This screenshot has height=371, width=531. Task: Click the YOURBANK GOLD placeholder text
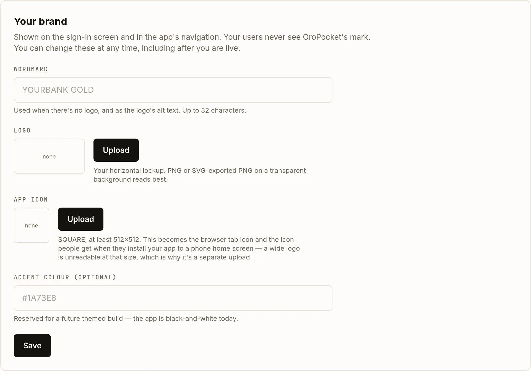point(58,90)
